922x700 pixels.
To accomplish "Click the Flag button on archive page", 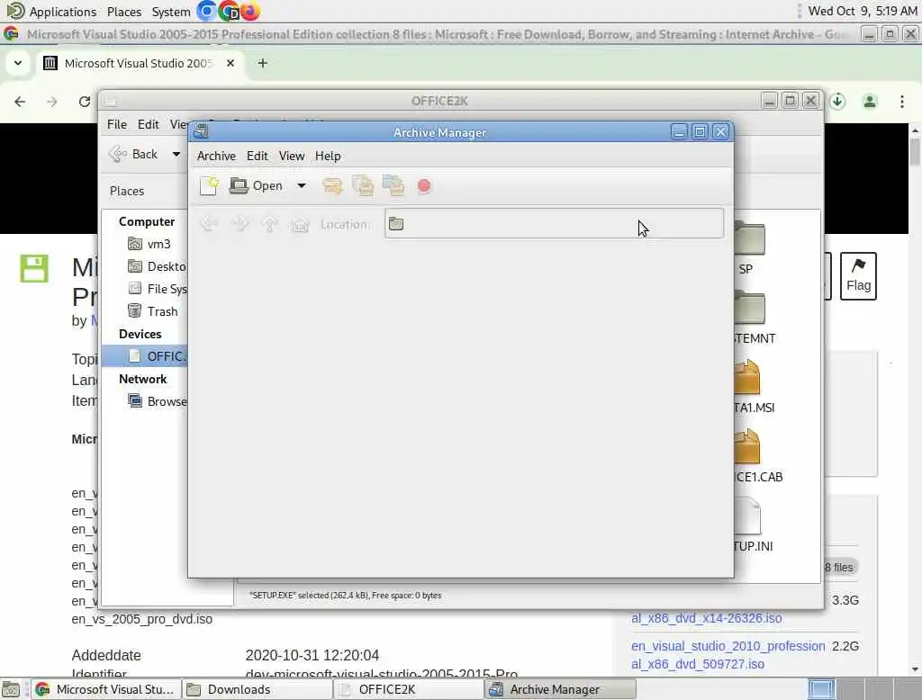I will click(858, 276).
